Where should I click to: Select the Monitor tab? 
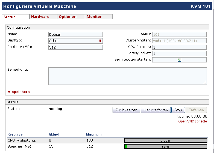click(99, 17)
